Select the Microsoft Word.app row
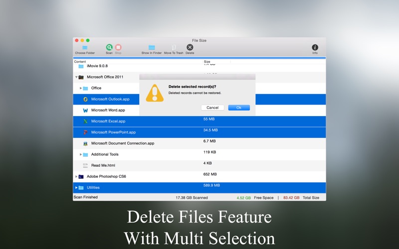 pyautogui.click(x=199, y=110)
